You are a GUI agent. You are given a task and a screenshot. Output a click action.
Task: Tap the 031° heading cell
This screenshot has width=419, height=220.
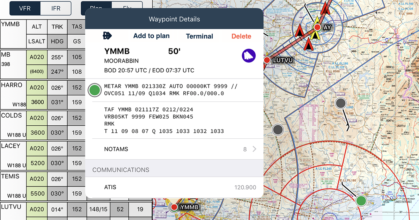[x=57, y=102]
